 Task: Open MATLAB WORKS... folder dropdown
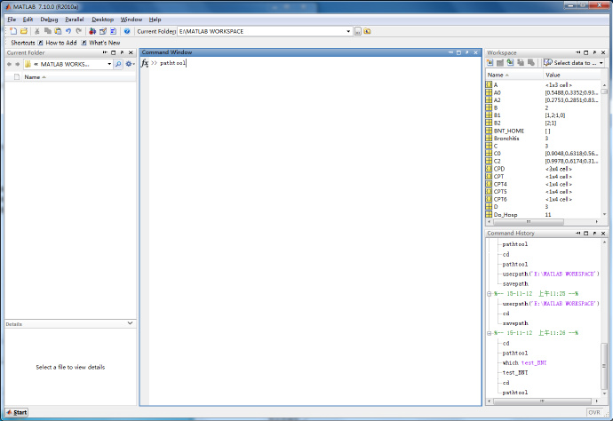tap(109, 64)
